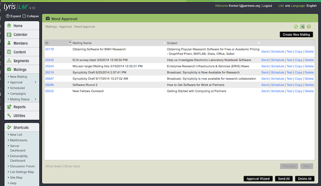The width and height of the screenshot is (321, 186).
Task: Expand the Approval submenu arrow
Action: (36, 82)
